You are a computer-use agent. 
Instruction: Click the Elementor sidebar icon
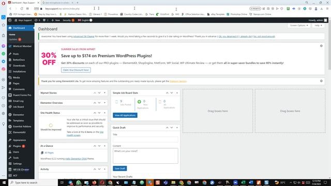point(10,115)
